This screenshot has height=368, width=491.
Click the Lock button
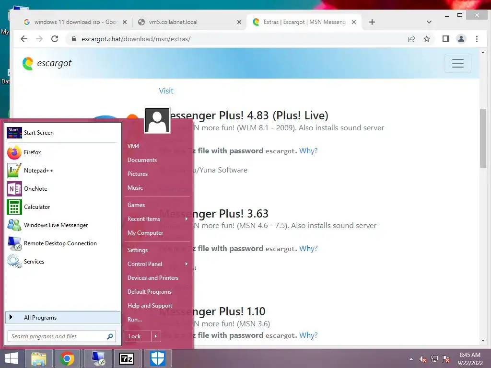tap(137, 336)
